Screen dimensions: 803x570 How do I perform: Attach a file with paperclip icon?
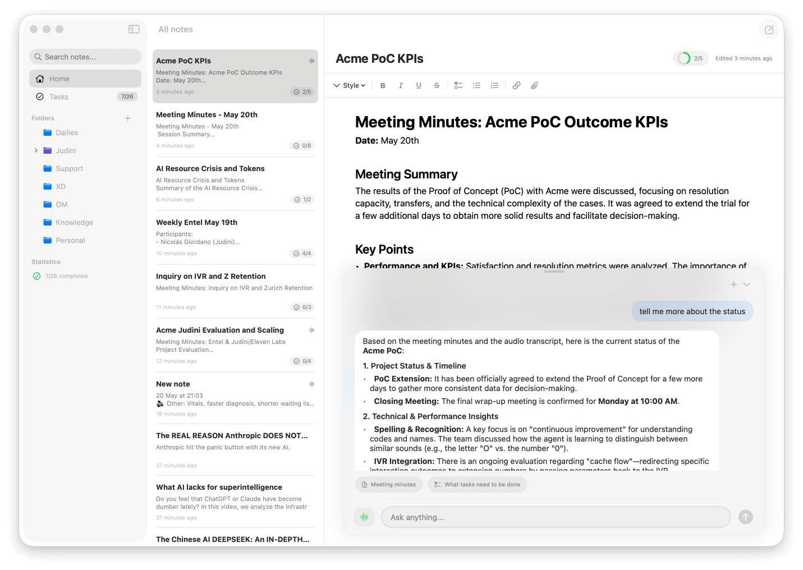pyautogui.click(x=535, y=86)
